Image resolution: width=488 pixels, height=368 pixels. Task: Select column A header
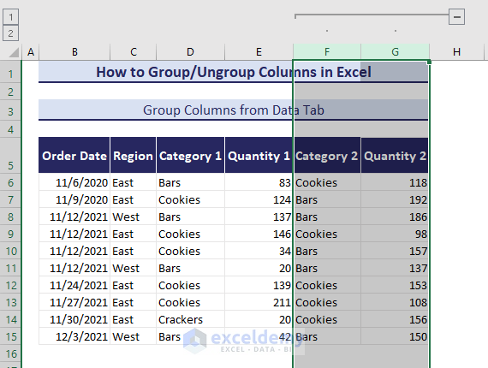pyautogui.click(x=31, y=51)
